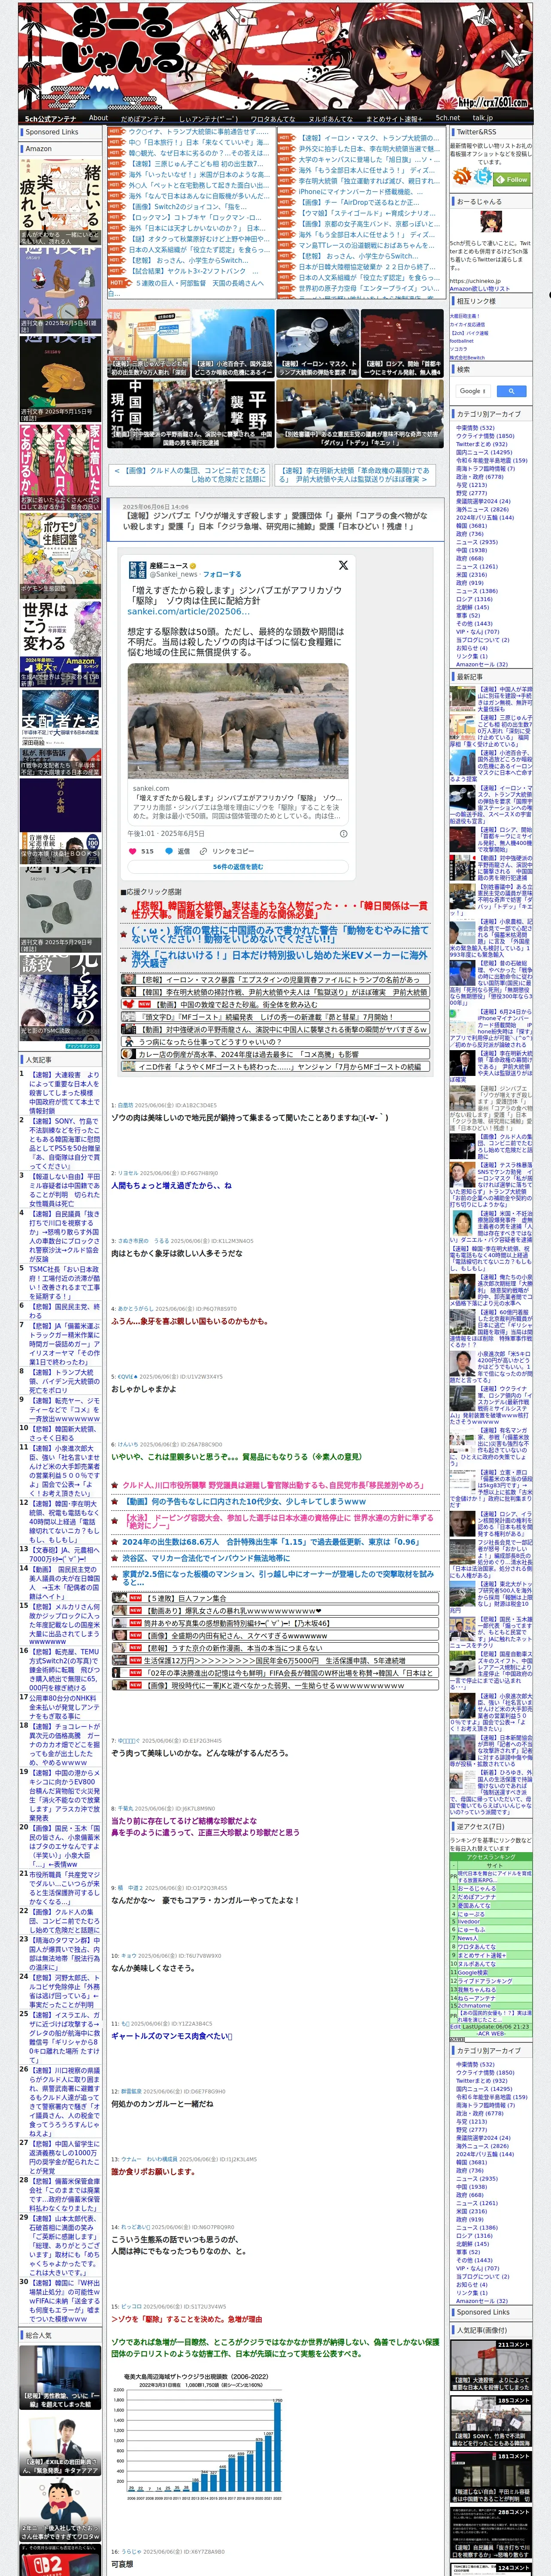Click the X logo on embedded tweet
551x2576 pixels.
pos(343,565)
